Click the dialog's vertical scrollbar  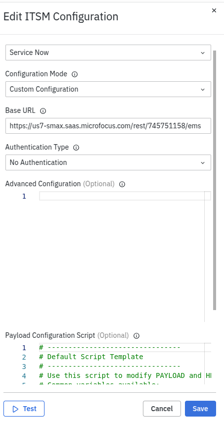pos(215,180)
